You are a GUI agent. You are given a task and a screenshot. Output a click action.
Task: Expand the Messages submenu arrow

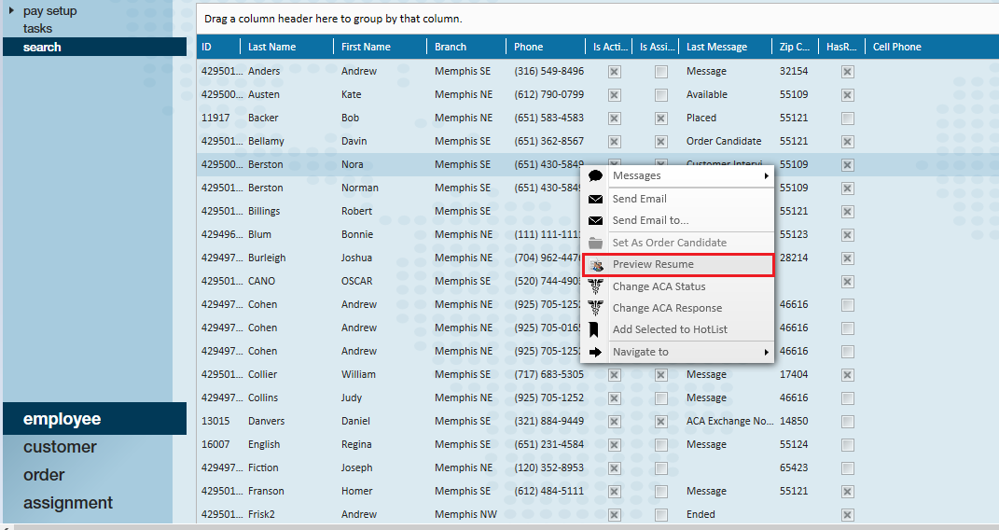[x=767, y=175]
